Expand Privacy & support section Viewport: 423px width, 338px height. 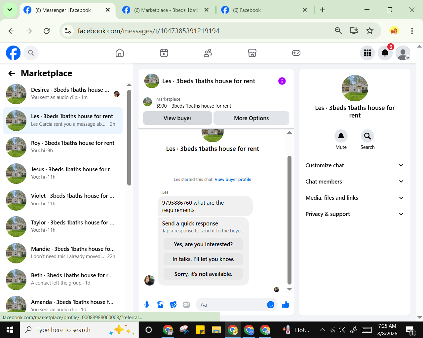355,214
